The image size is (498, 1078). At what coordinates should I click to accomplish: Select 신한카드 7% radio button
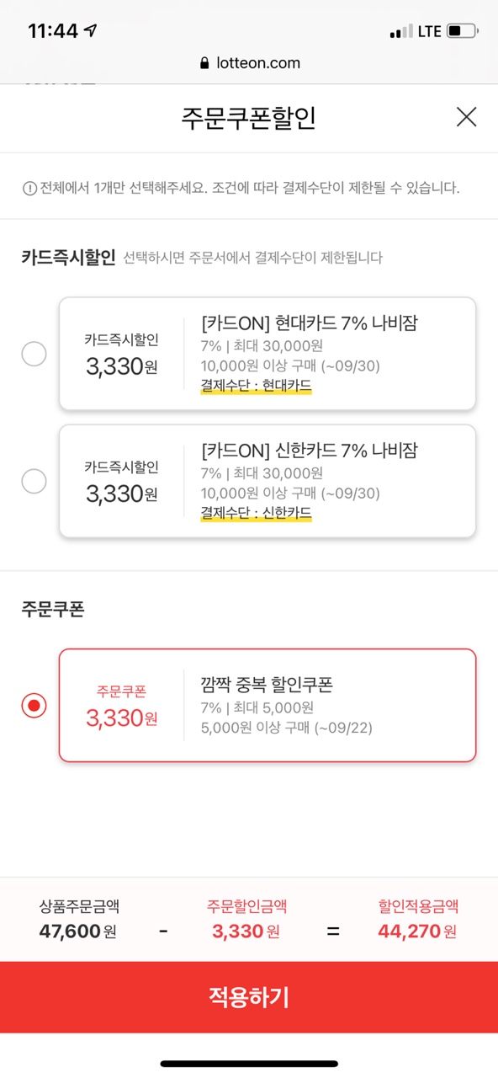coord(34,481)
